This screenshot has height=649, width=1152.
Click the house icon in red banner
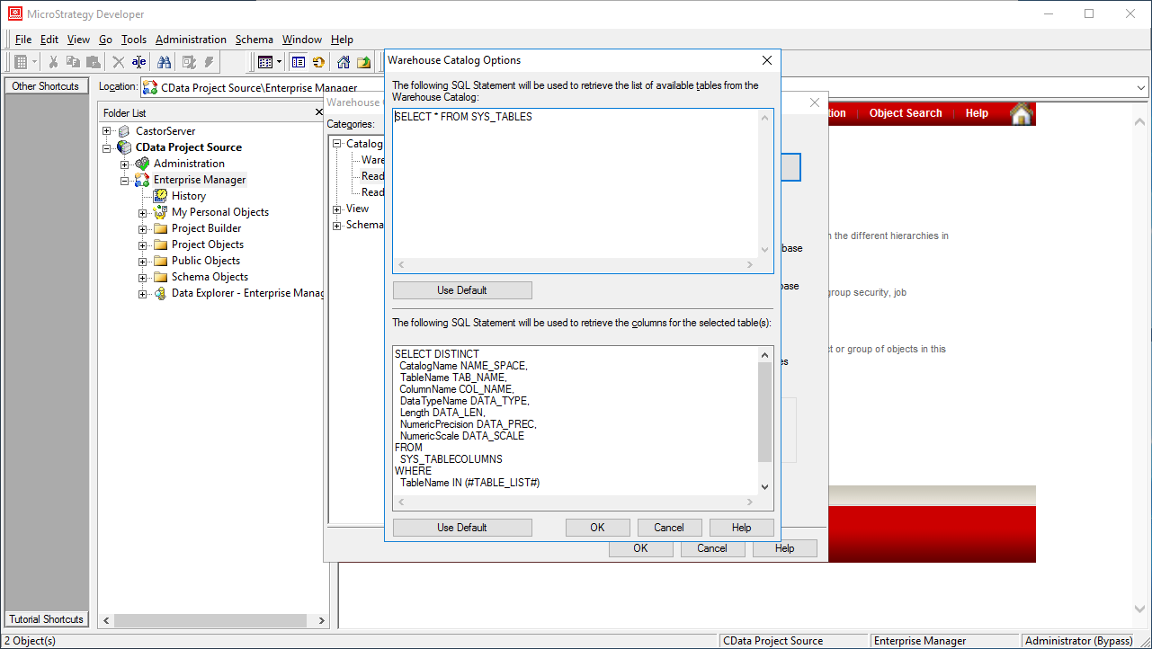tap(1022, 113)
